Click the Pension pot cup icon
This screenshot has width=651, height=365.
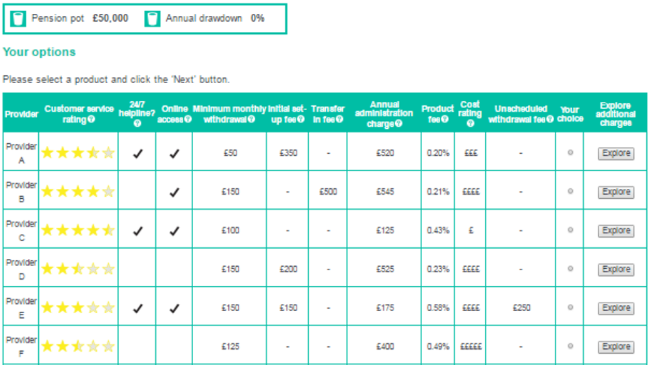click(18, 19)
